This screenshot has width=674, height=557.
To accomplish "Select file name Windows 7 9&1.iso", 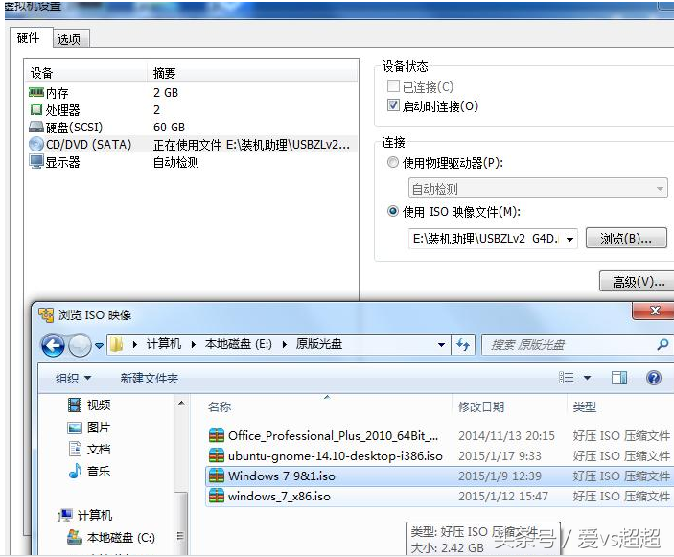I will [x=282, y=476].
